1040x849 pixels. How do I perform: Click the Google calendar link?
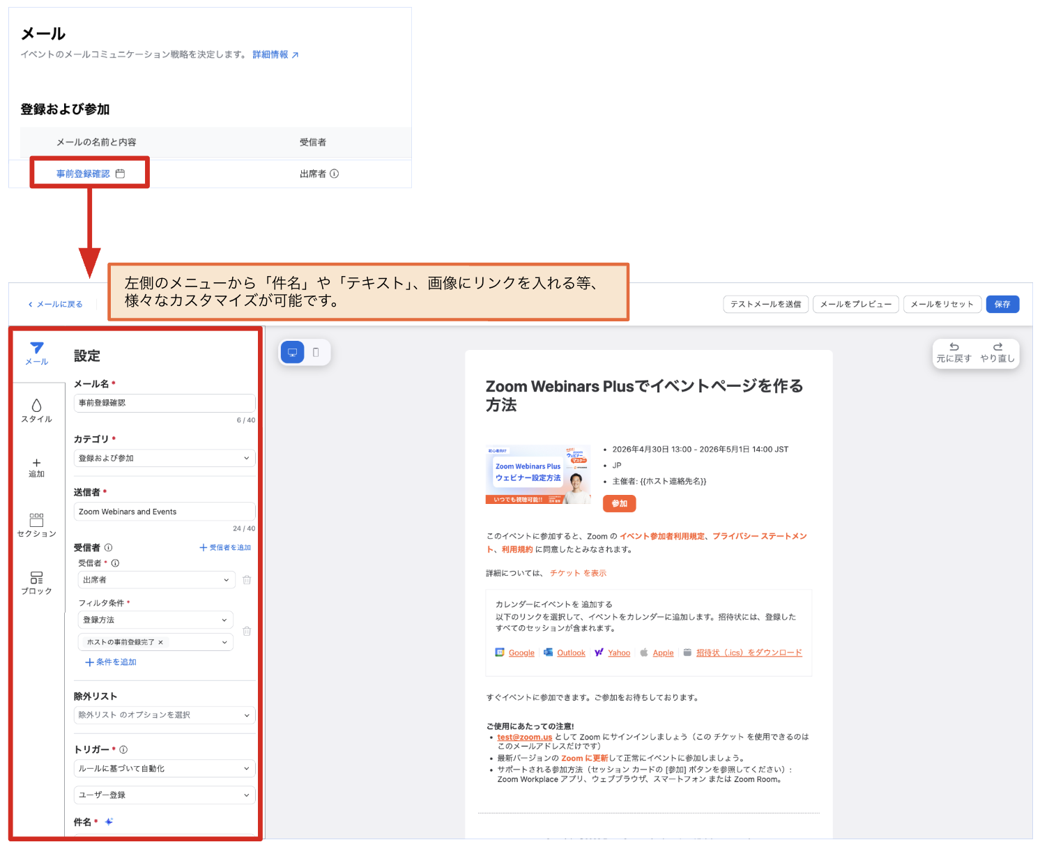[521, 653]
